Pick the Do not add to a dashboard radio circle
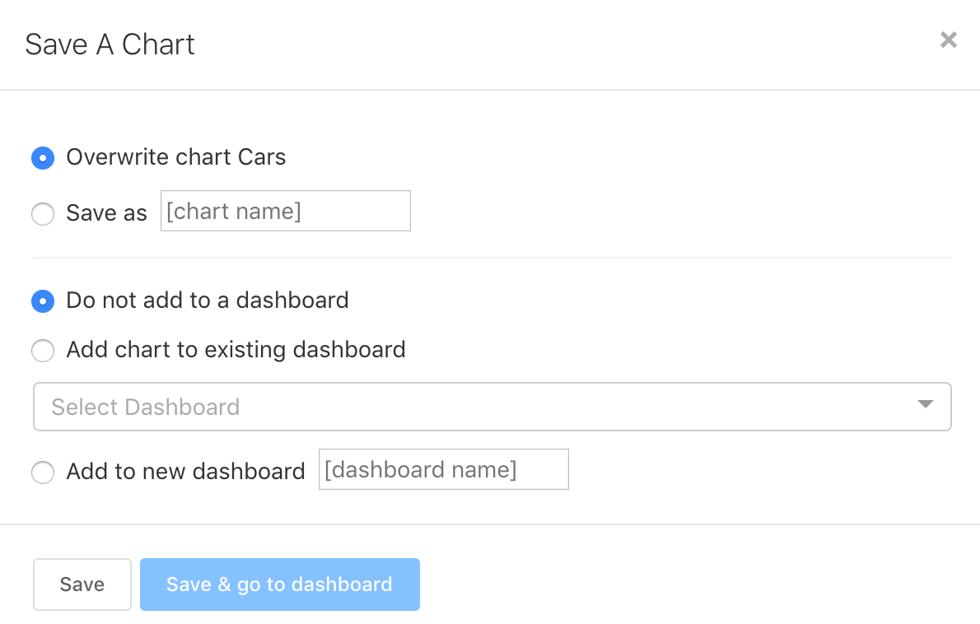This screenshot has width=980, height=624. [43, 301]
